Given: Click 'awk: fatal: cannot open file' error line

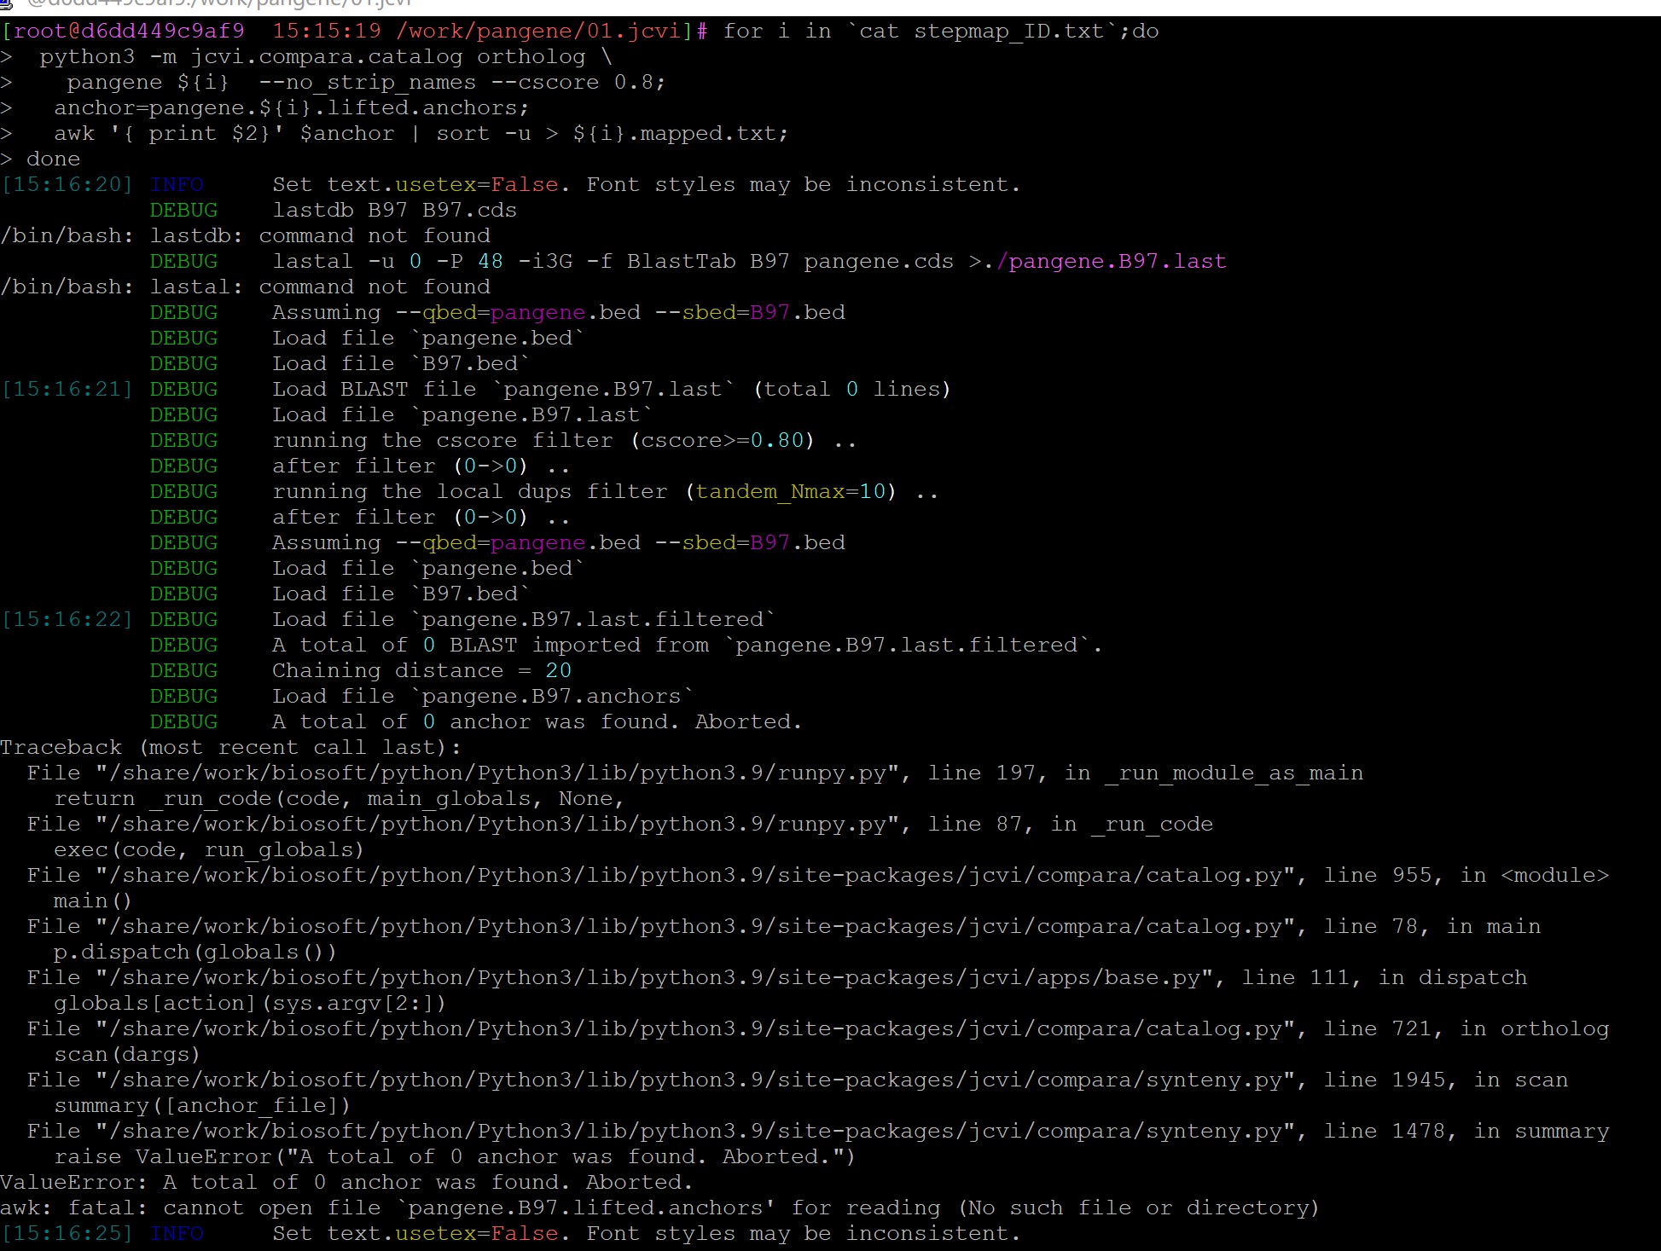Looking at the screenshot, I should pos(660,1208).
